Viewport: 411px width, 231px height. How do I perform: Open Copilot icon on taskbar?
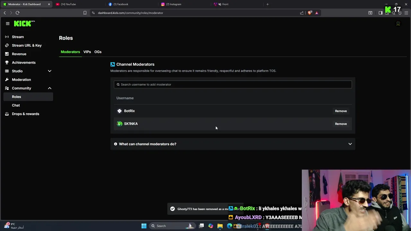[211, 226]
